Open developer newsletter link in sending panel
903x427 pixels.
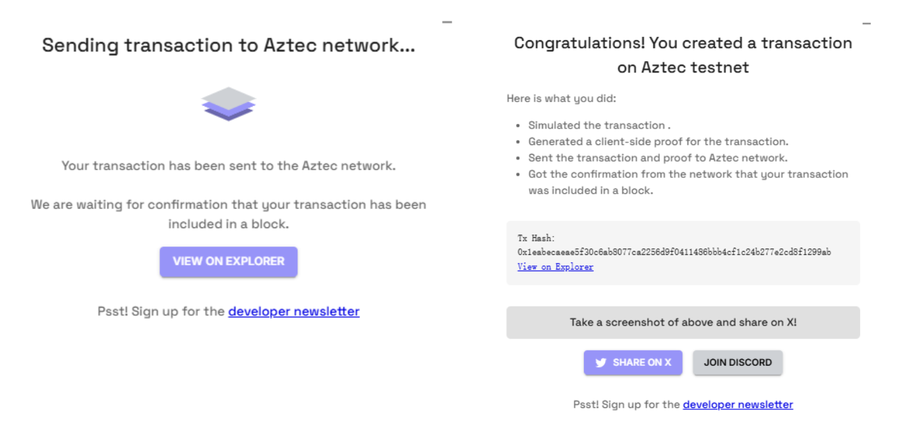pos(293,312)
